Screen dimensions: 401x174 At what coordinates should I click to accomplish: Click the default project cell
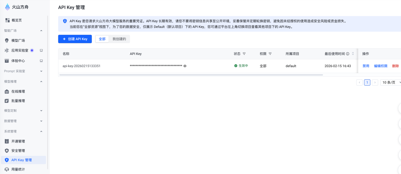pos(291,66)
